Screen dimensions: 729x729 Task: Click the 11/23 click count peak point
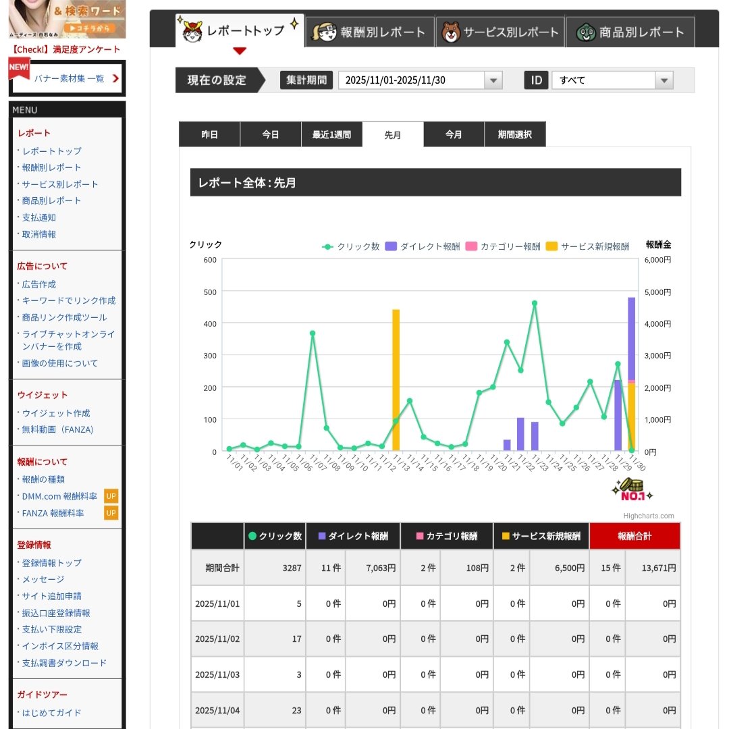[534, 303]
